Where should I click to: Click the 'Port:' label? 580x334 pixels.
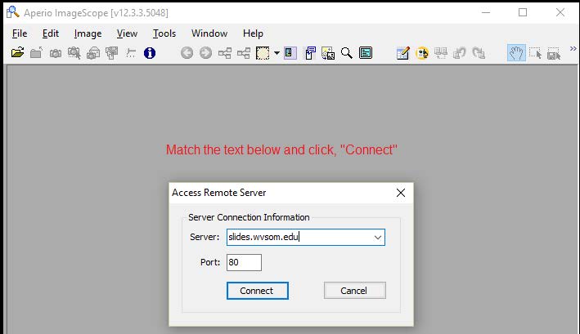210,262
